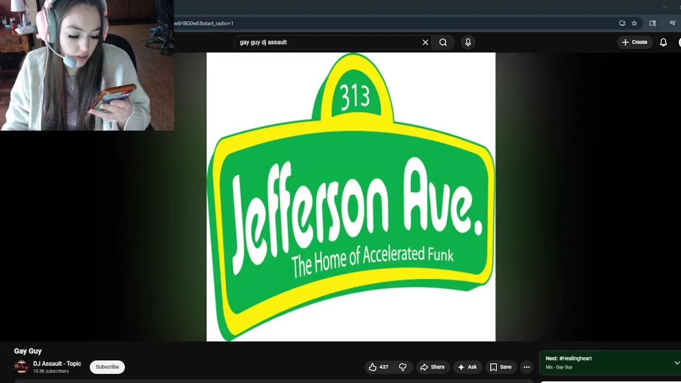This screenshot has width=681, height=383.
Task: Open more actions three-dot menu
Action: (527, 367)
